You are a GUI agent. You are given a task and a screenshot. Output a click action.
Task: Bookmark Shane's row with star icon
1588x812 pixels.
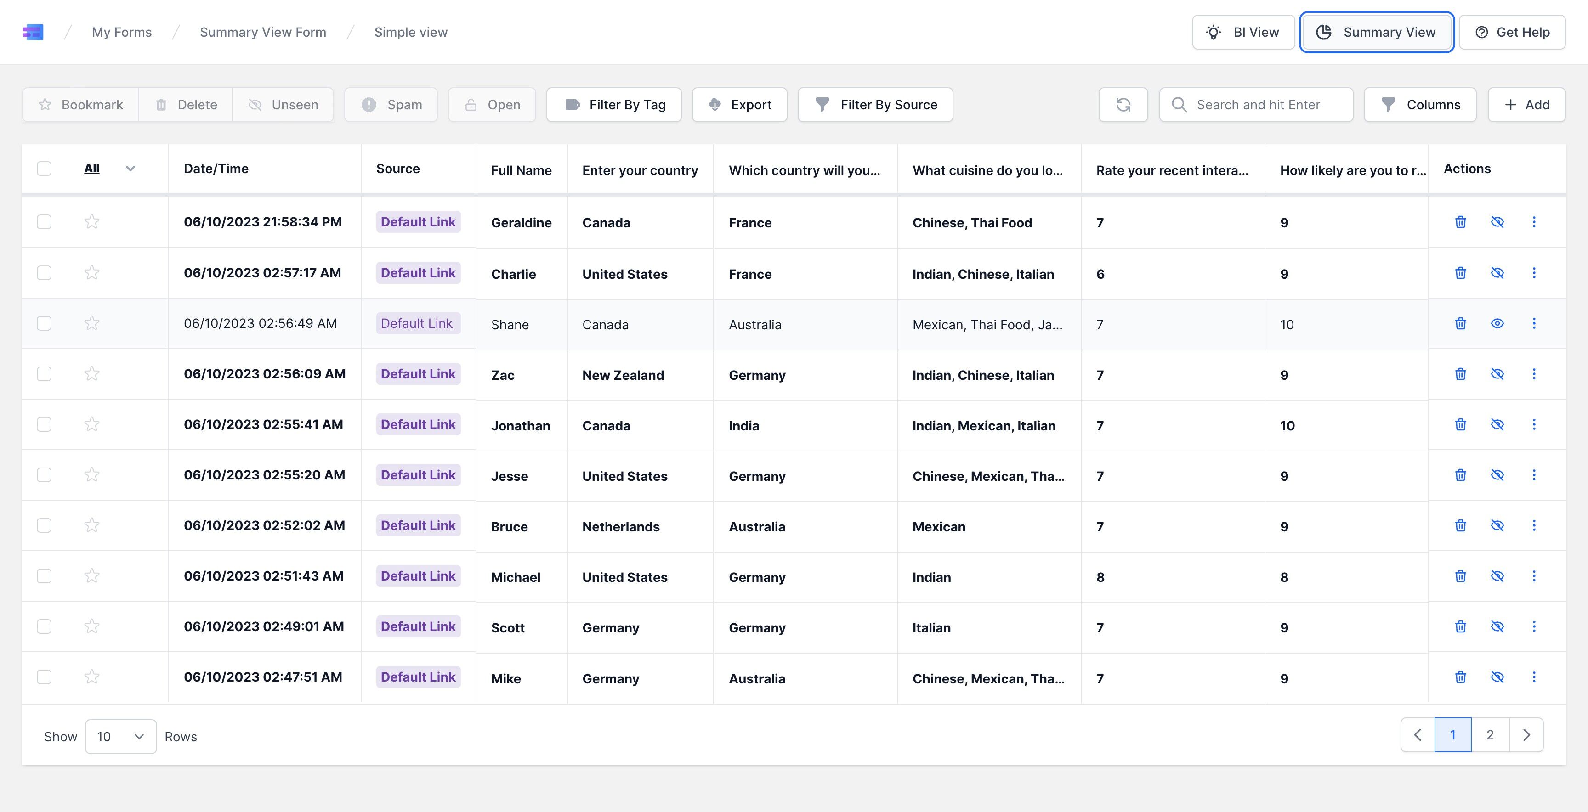92,323
